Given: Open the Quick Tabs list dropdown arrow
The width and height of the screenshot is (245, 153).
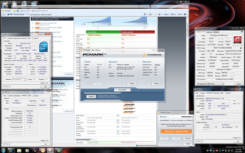Looking at the screenshot, I should pos(6,15).
